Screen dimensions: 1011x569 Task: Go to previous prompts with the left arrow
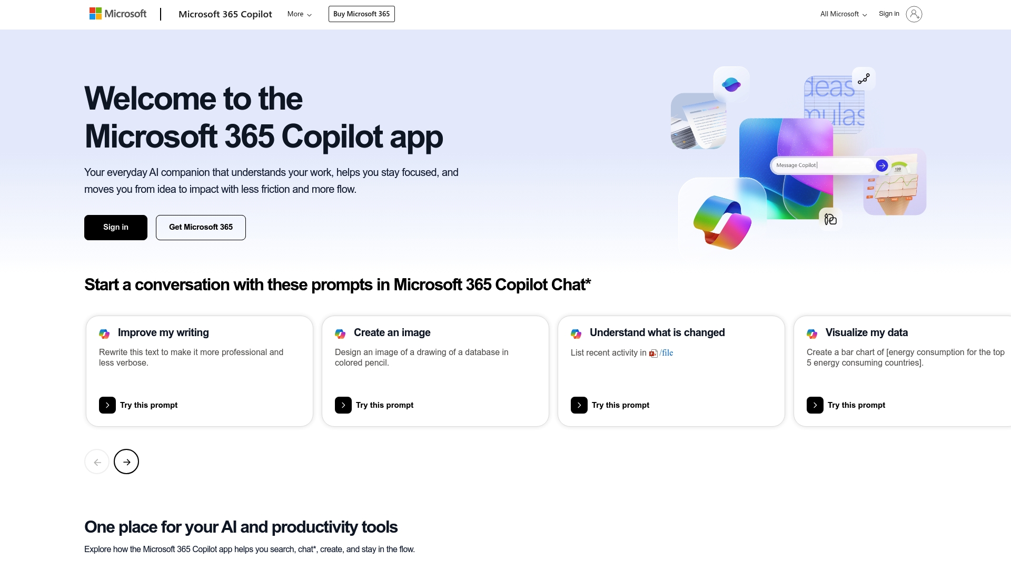pos(97,462)
